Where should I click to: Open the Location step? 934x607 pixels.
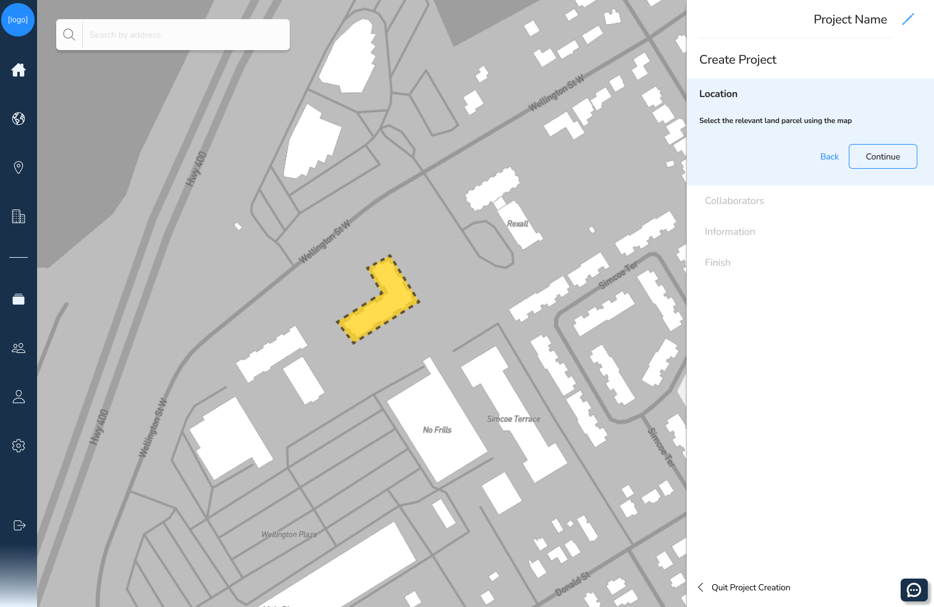click(718, 94)
